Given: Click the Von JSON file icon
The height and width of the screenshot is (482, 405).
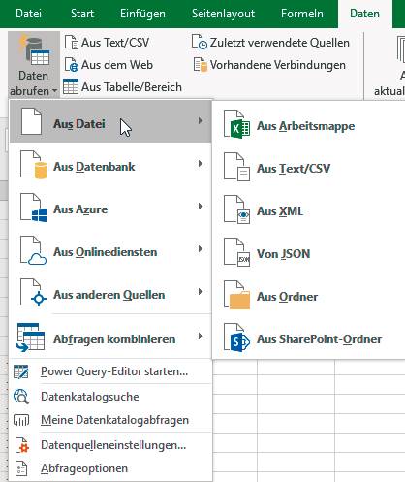Looking at the screenshot, I should point(236,252).
